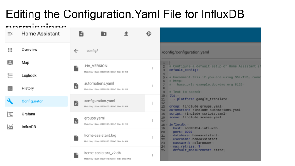Viewport: 295px width, 166px height.
Task: Click the host: a0d7b954-influxdb line
Action: click(195, 128)
